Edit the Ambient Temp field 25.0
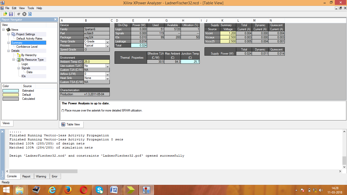Screen dimensions: 347x195 tap(97, 62)
